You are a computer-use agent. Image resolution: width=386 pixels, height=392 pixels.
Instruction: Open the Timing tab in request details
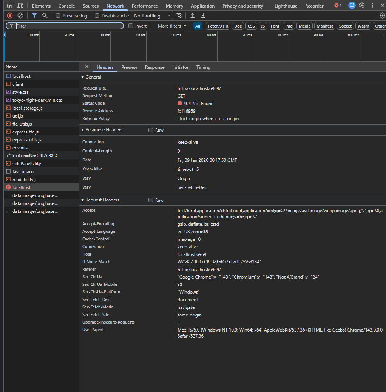tap(203, 67)
